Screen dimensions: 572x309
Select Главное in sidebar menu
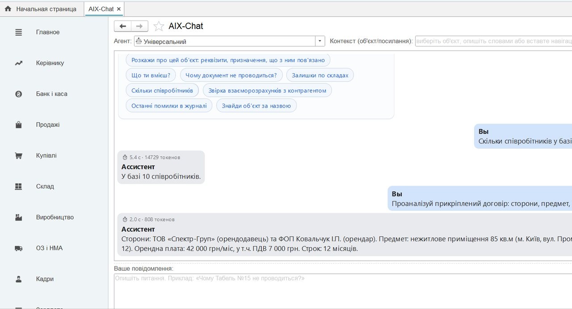(48, 32)
